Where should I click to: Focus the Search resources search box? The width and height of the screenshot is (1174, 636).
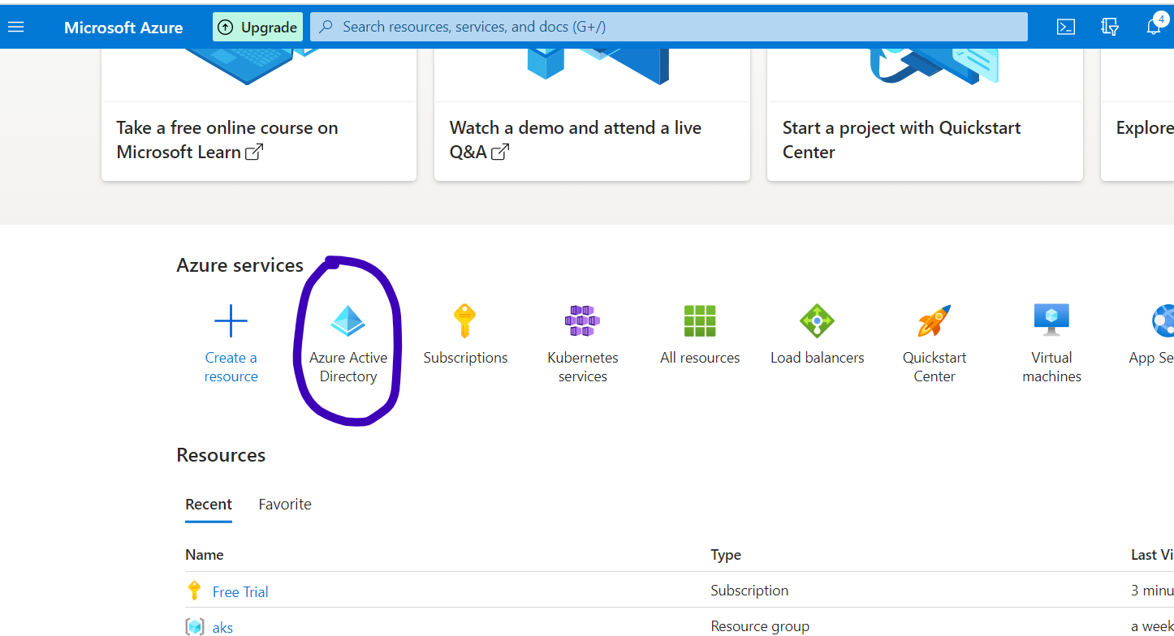[x=669, y=27]
